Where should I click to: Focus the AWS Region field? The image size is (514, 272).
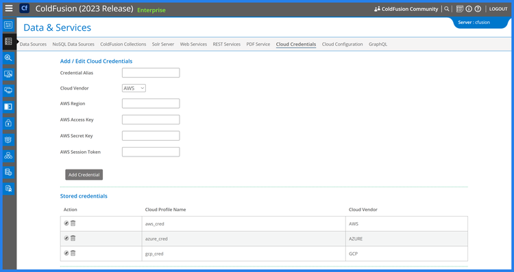click(151, 104)
